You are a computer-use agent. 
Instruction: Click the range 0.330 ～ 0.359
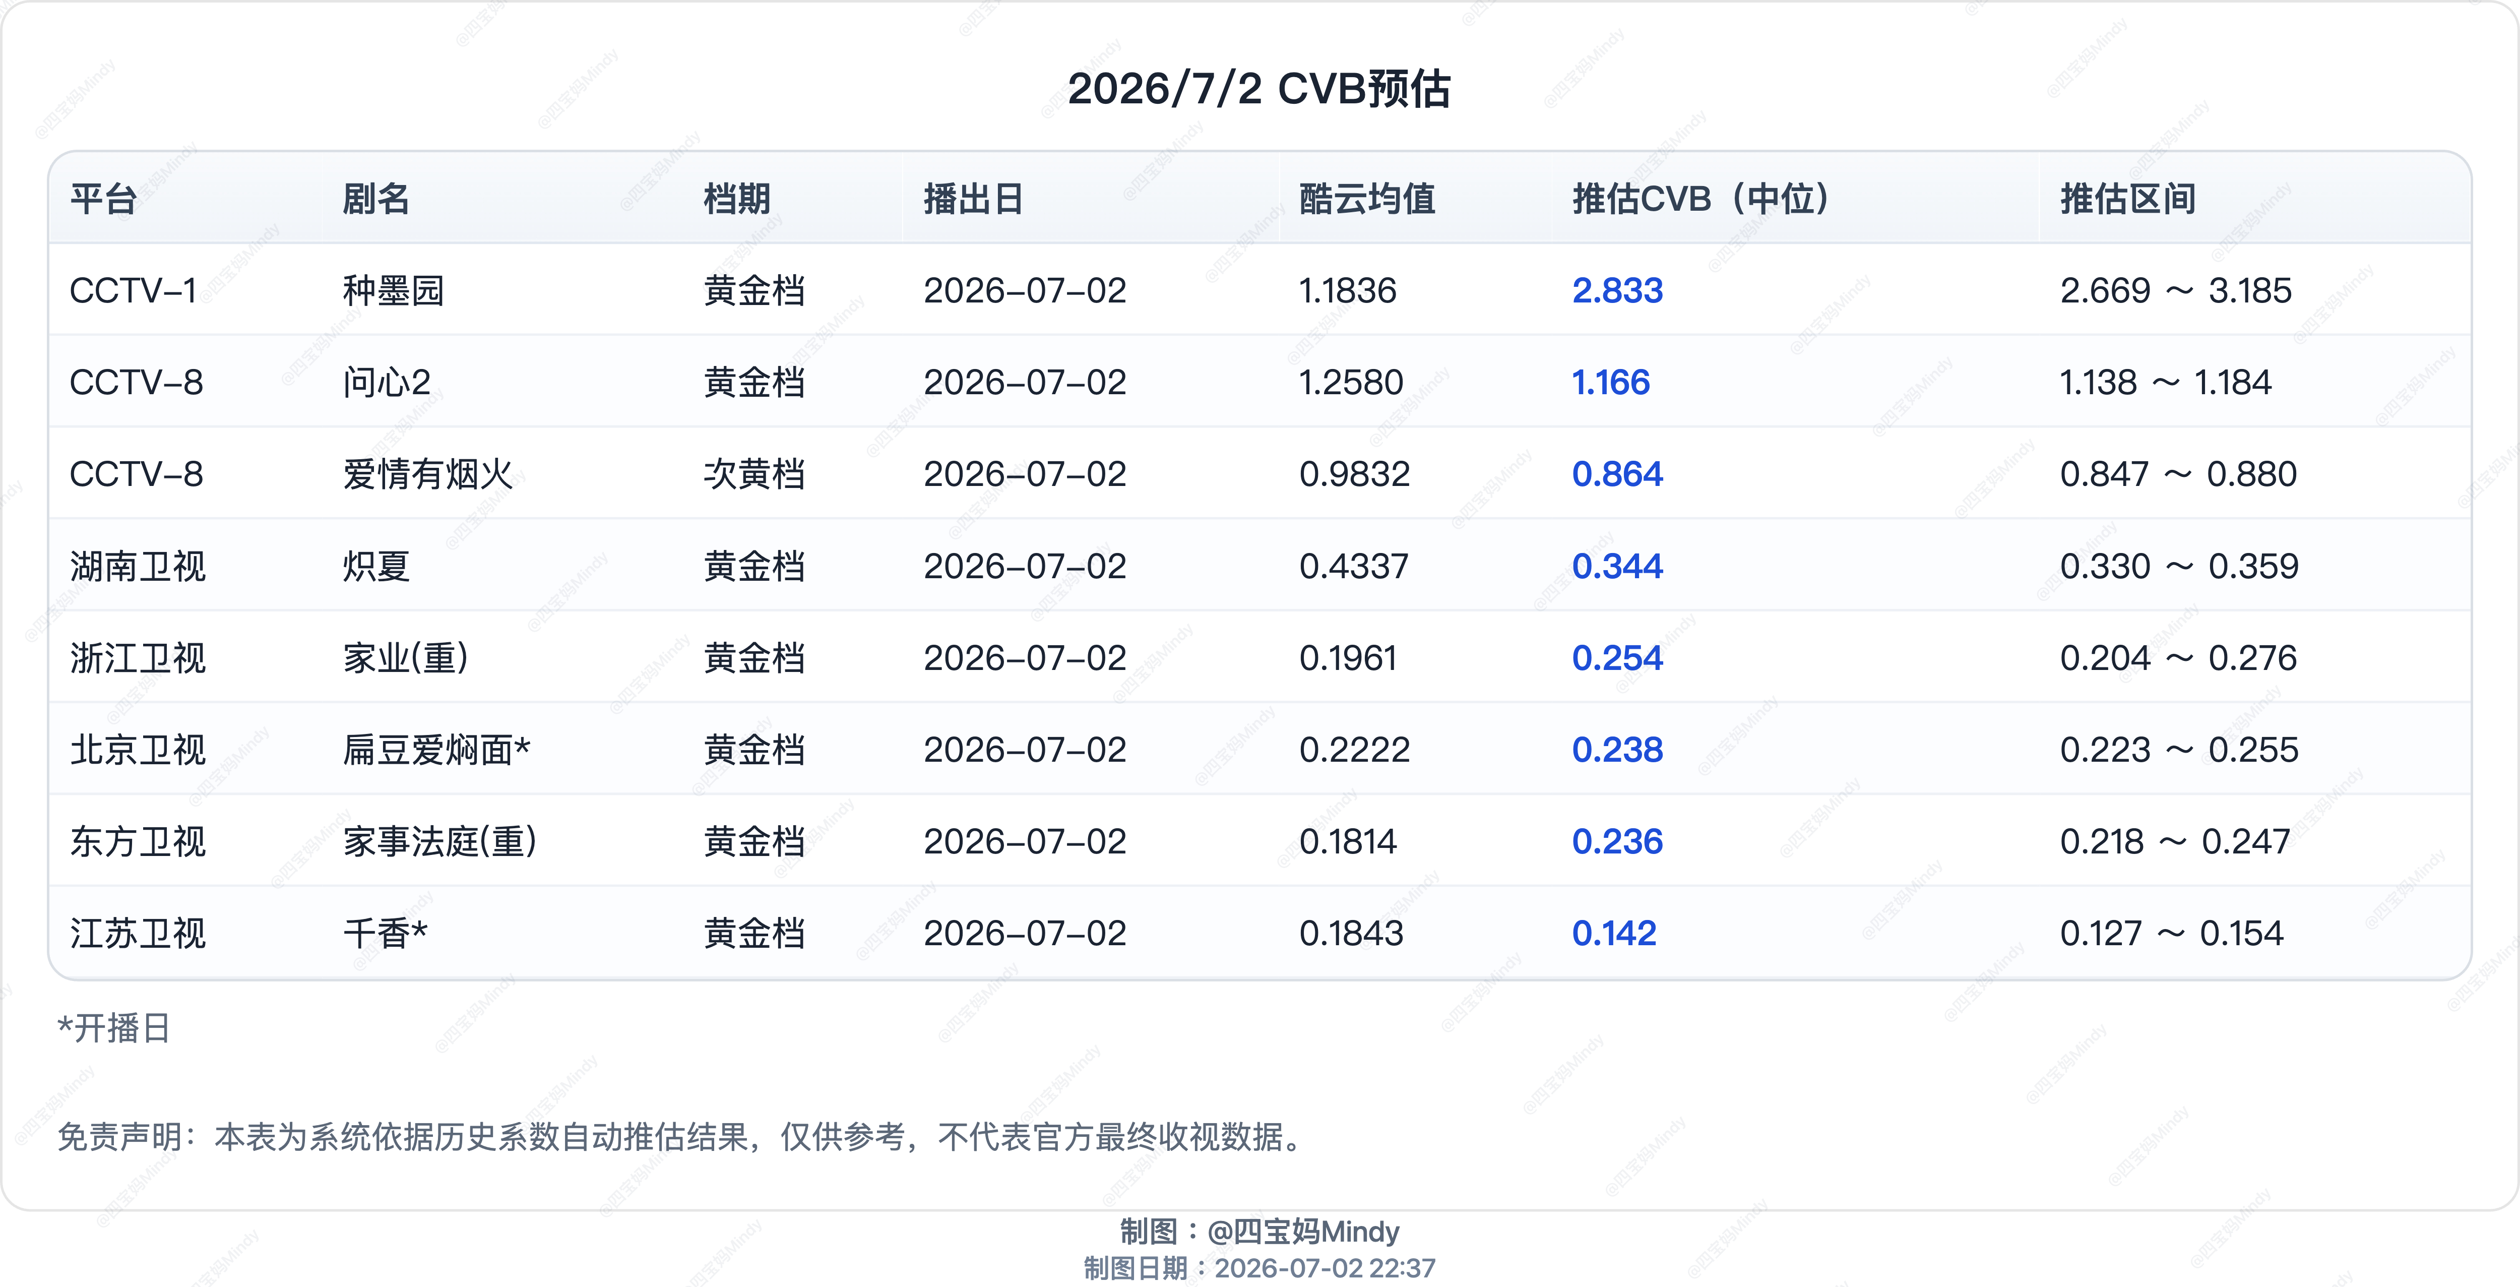tap(2179, 567)
